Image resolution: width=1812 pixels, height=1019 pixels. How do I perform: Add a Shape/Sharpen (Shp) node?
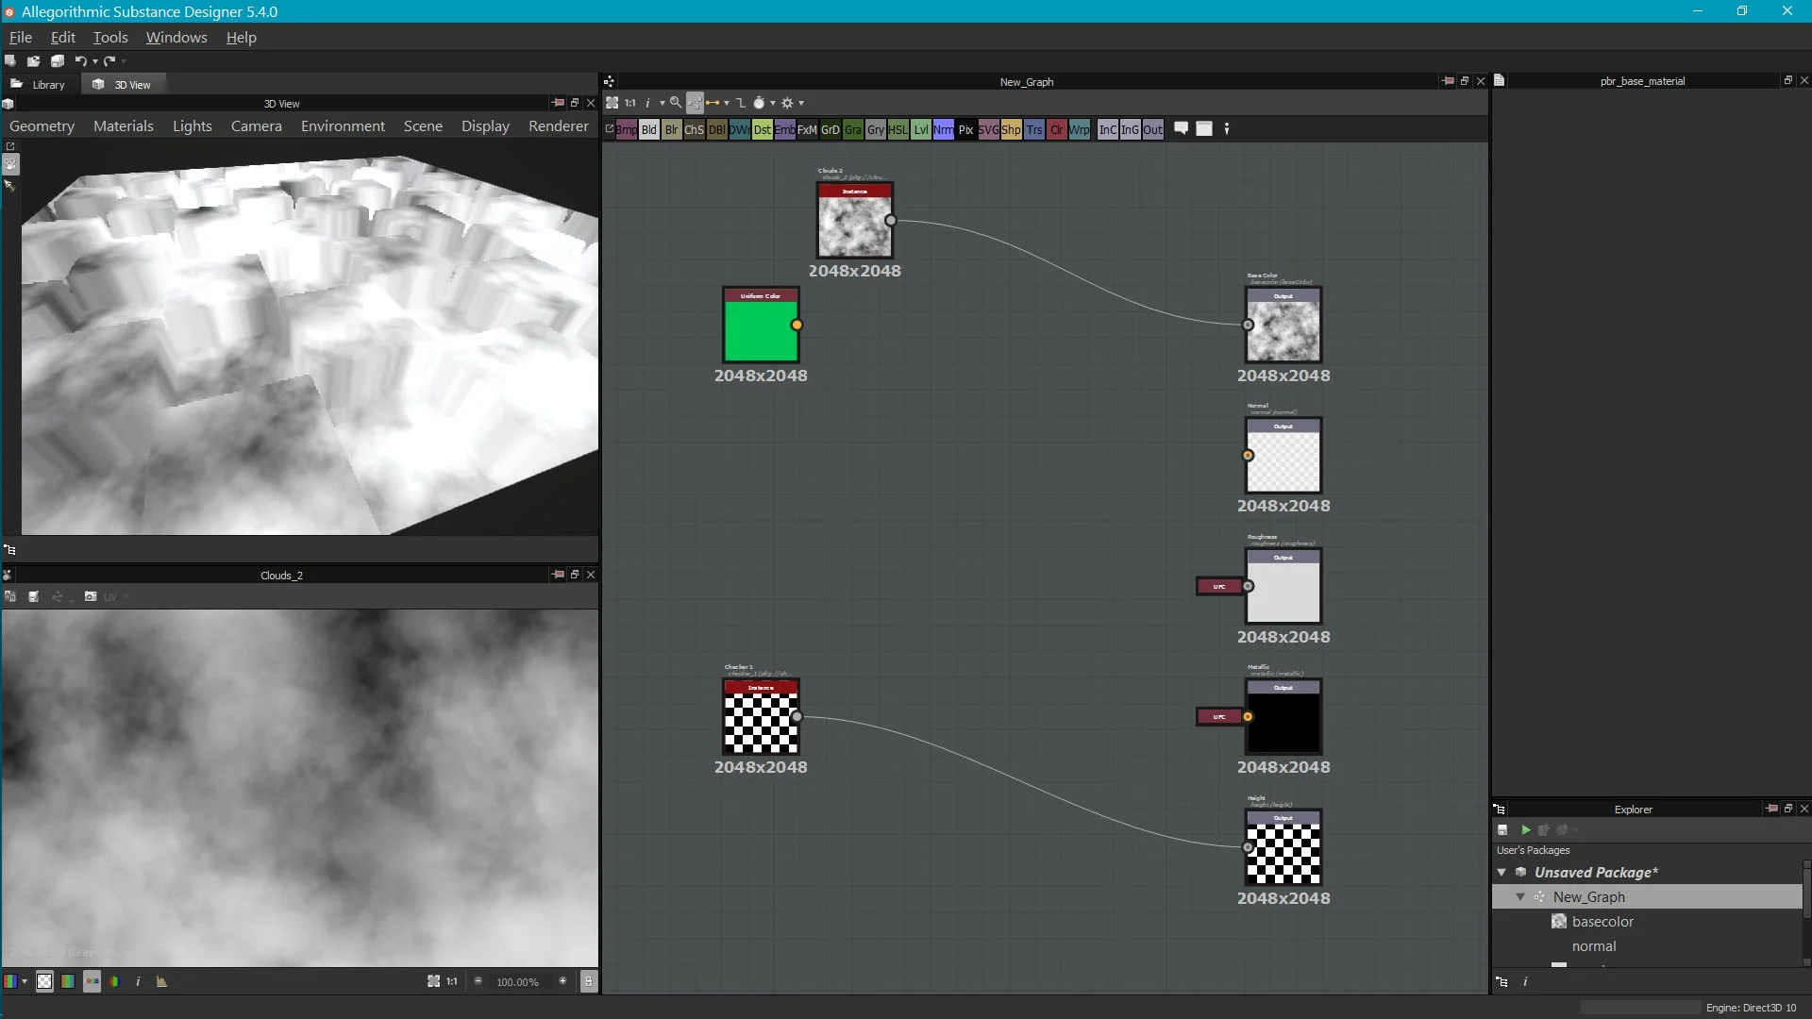[x=1012, y=130]
